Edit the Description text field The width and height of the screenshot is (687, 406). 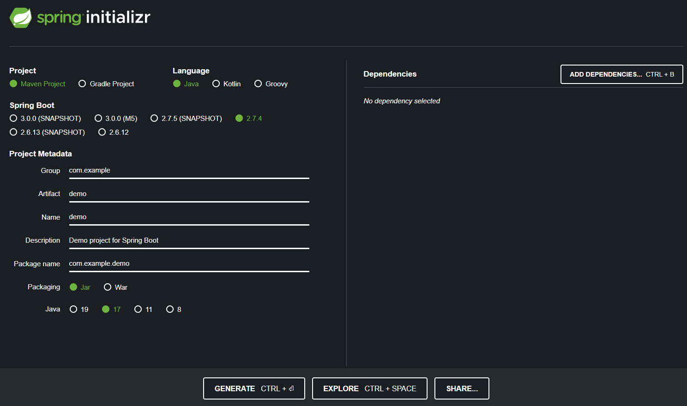[189, 240]
